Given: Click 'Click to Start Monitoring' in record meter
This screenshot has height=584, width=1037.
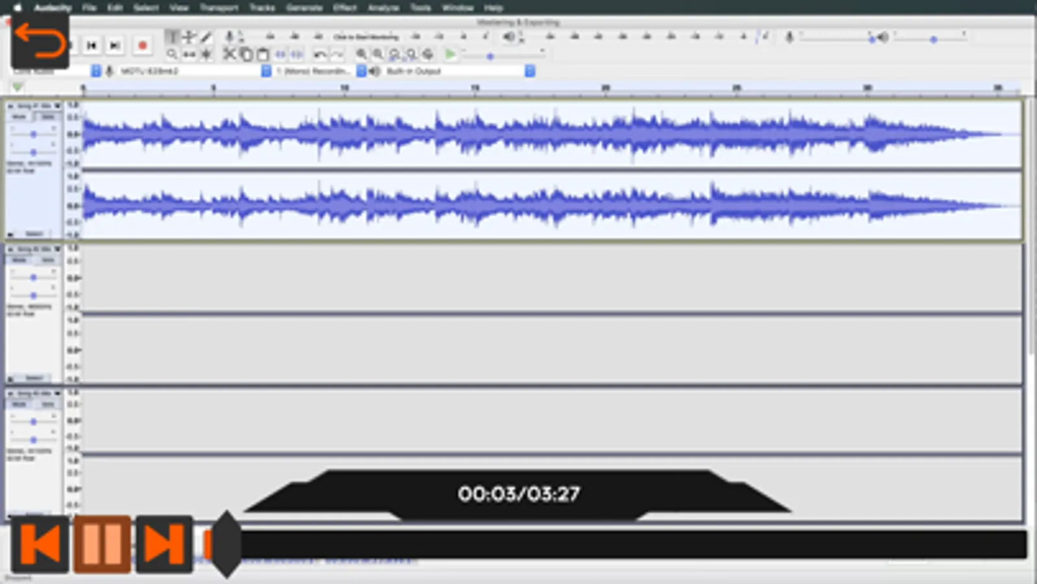Looking at the screenshot, I should pos(366,37).
